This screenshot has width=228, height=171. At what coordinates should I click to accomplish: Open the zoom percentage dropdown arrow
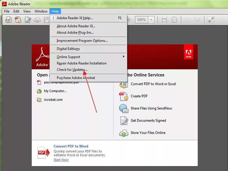[x=151, y=20]
